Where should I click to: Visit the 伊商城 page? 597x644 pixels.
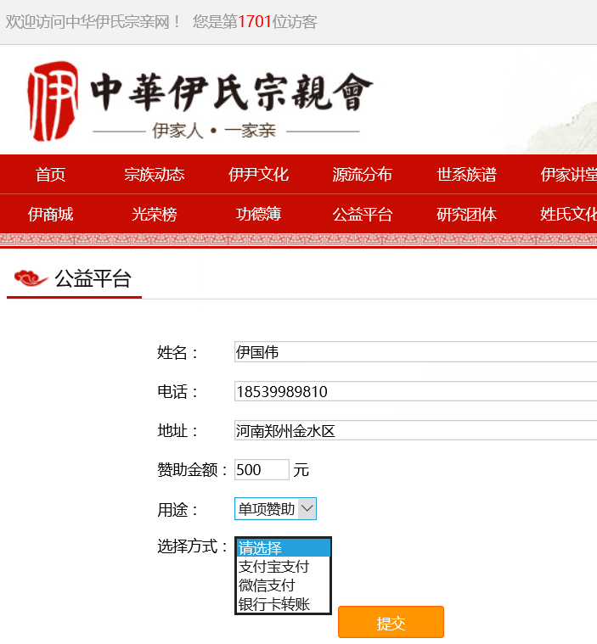pyautogui.click(x=51, y=215)
